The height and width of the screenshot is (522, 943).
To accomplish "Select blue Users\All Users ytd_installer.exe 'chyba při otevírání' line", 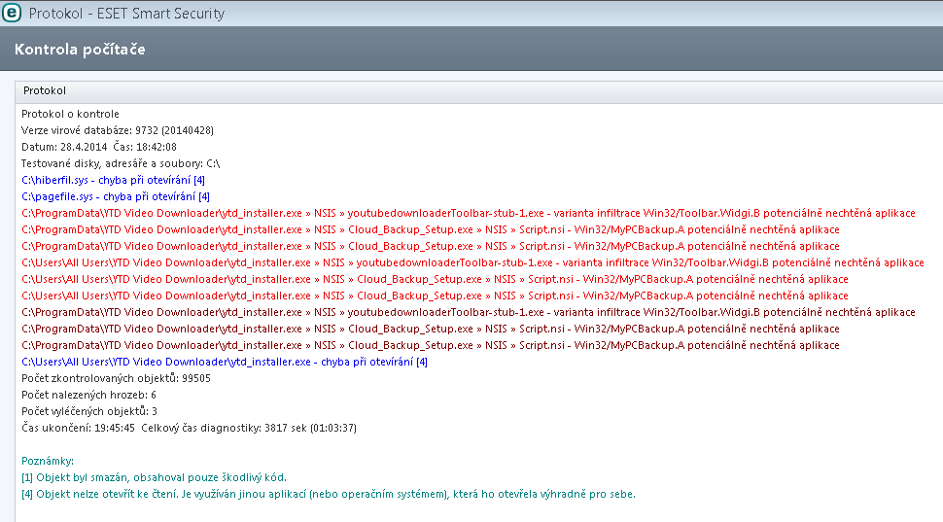I will pos(225,362).
